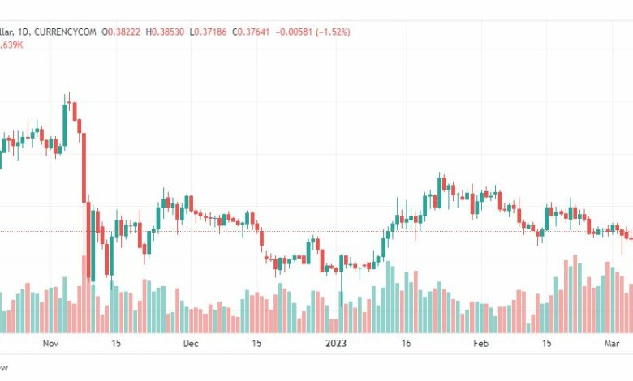Select the long red crash candle in November

click(x=84, y=168)
